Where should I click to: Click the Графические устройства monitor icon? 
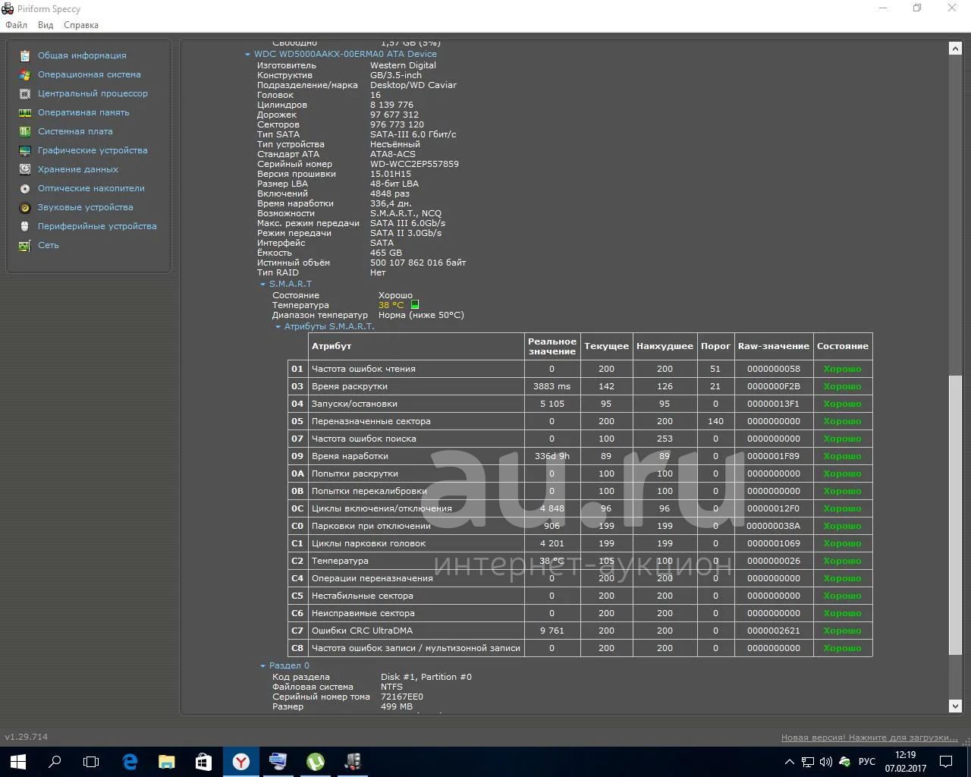(x=25, y=150)
